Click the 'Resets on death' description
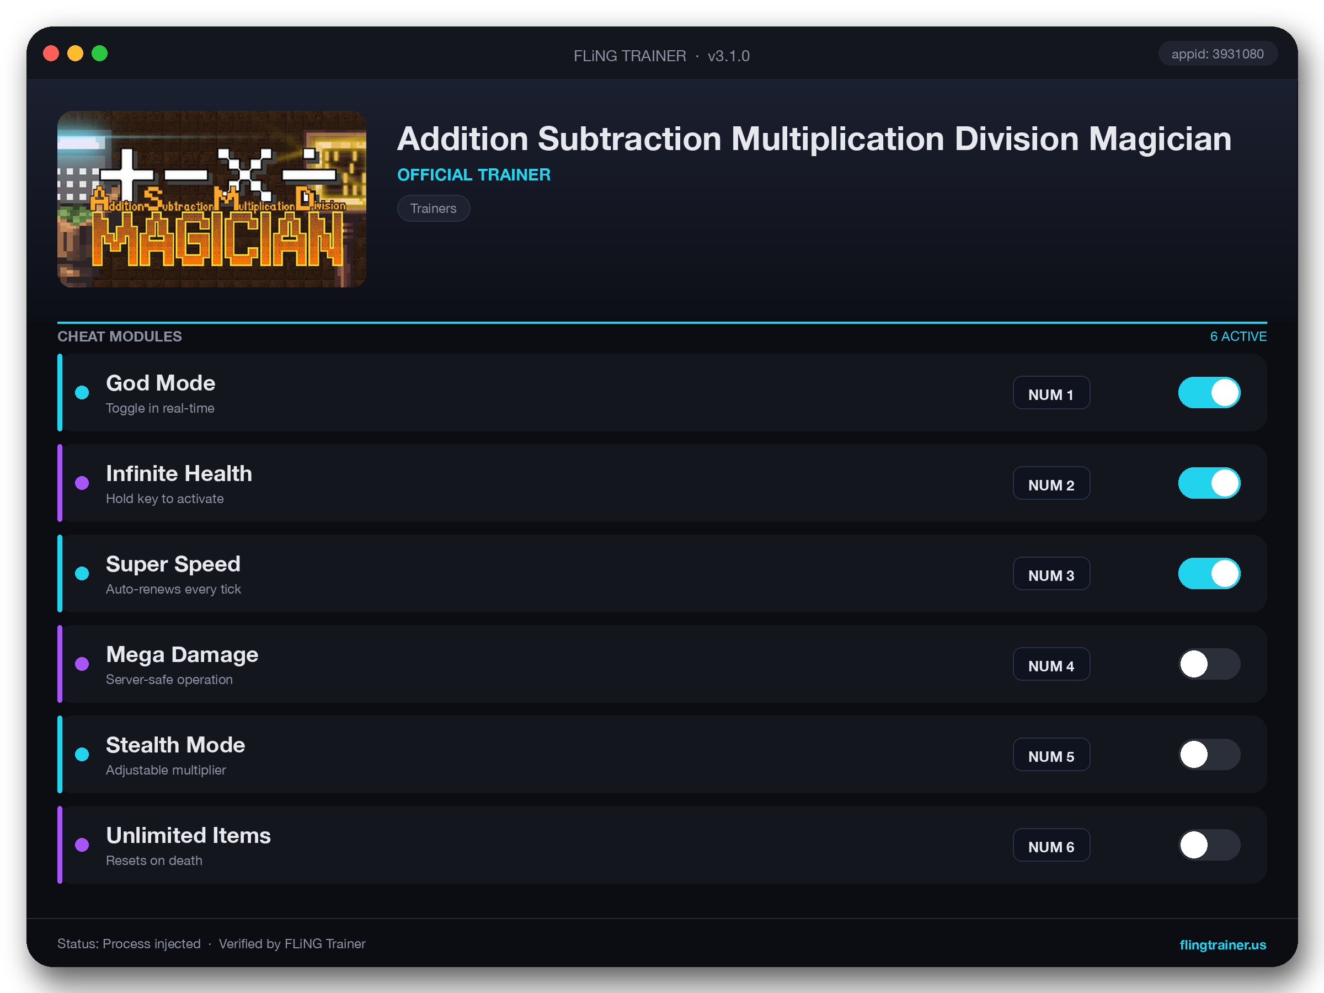The height and width of the screenshot is (993, 1324). tap(154, 860)
